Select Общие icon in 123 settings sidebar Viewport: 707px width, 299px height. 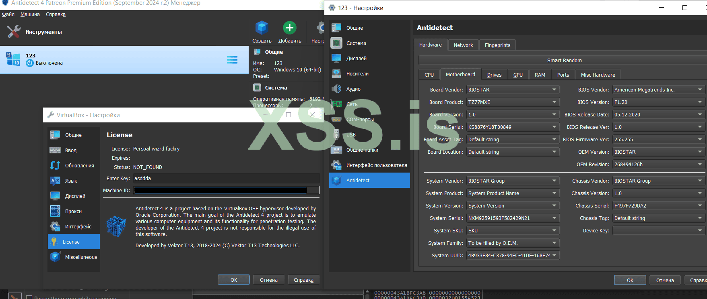click(x=336, y=28)
